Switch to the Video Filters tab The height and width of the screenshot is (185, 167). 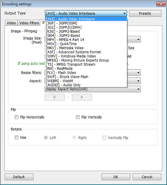(x=29, y=23)
